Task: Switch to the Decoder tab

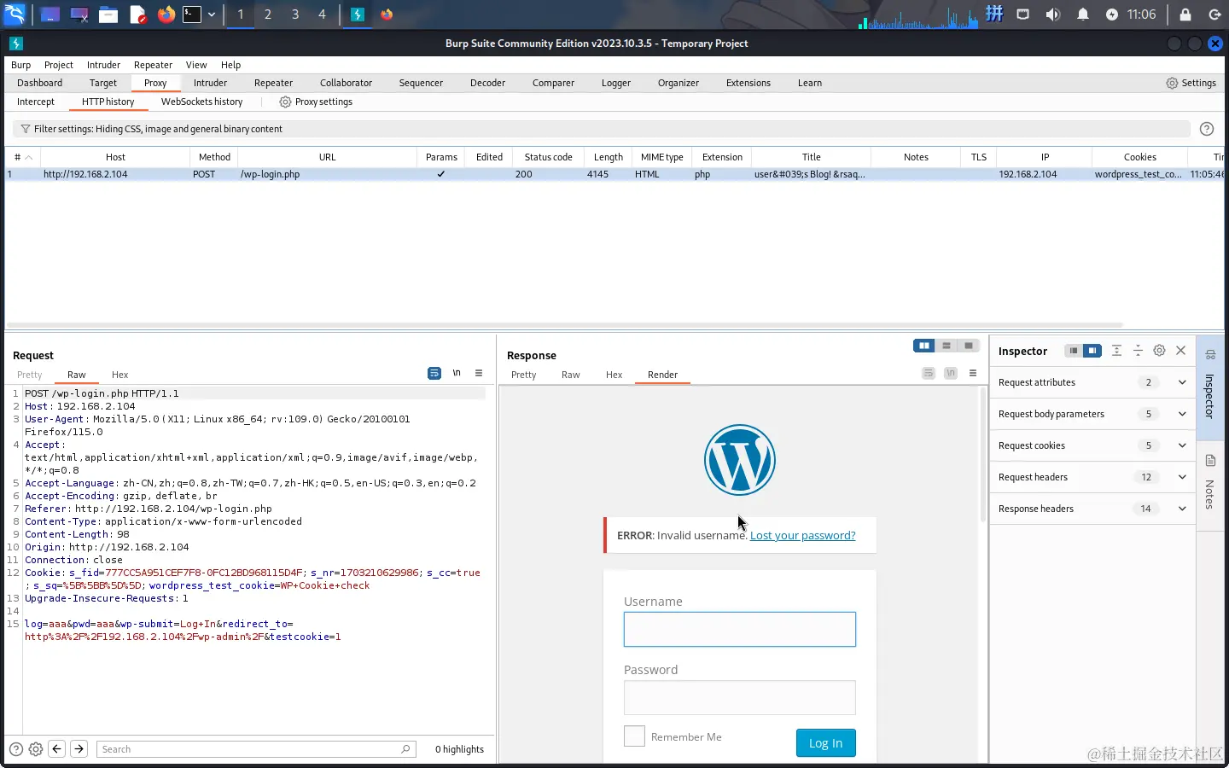Action: pos(487,83)
